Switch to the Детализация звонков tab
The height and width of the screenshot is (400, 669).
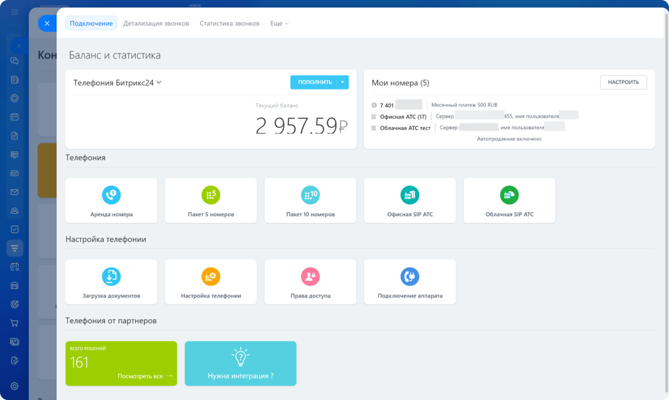click(156, 23)
